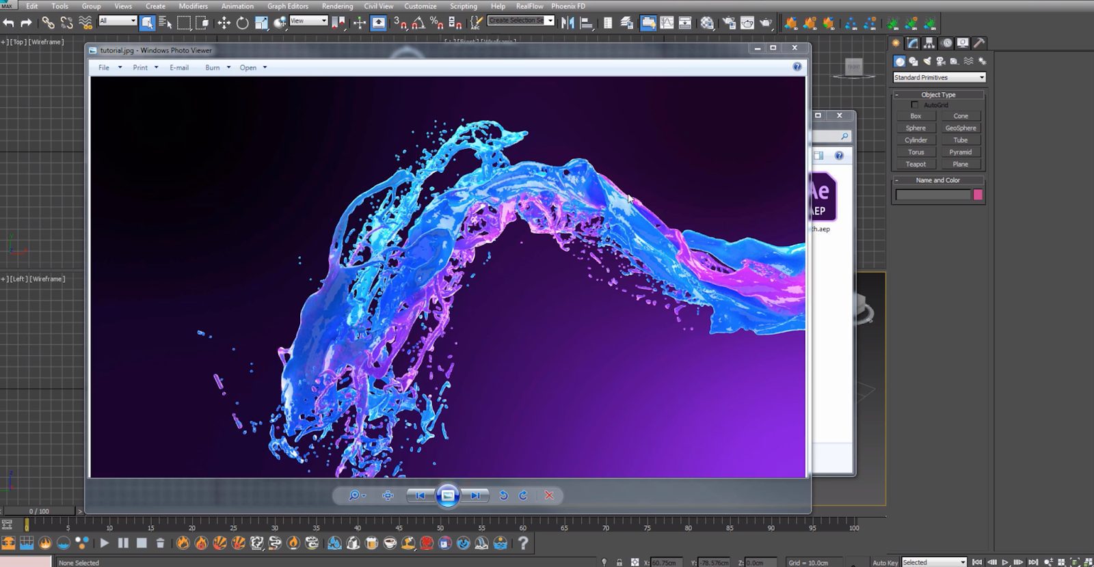Click the GeoSphere button

[x=961, y=128]
